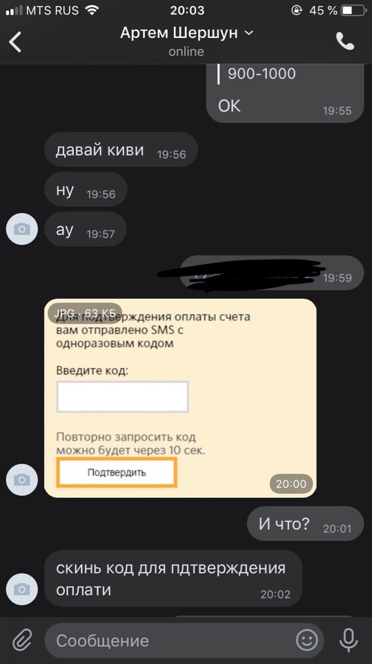This screenshot has height=664, width=372.
Task: Tap the camera avatar beside "скинь код" message
Action: click(x=22, y=589)
